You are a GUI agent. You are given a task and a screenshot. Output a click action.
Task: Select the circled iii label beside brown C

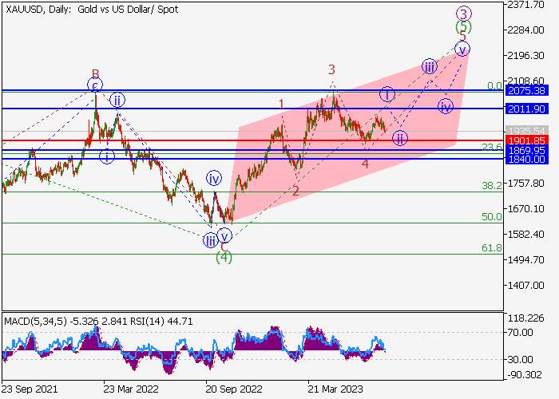(210, 241)
